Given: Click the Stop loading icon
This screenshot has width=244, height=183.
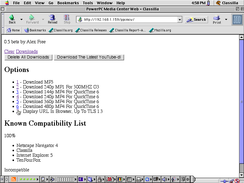Looking at the screenshot, I should pyautogui.click(x=67, y=17).
